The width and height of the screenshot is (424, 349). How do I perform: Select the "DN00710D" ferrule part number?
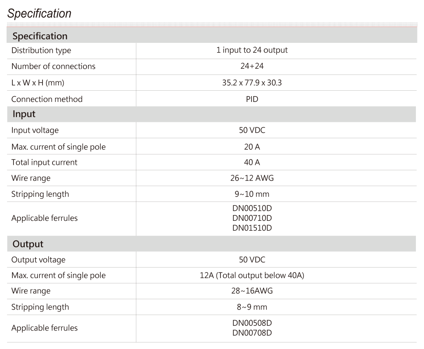tap(252, 218)
